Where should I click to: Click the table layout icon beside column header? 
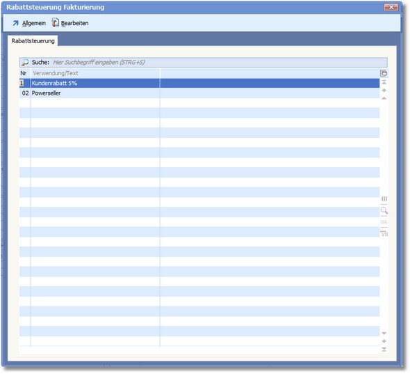coord(384,73)
